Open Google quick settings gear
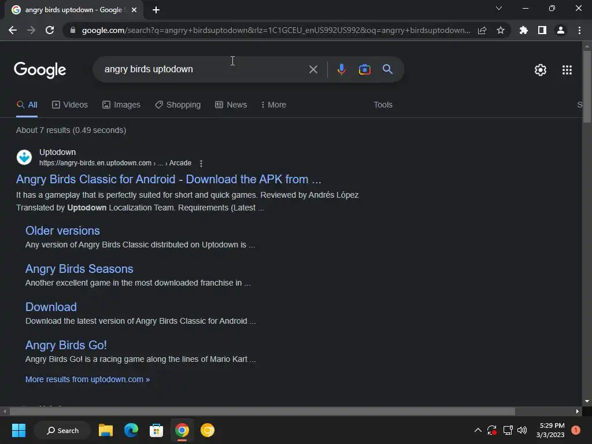This screenshot has width=592, height=444. (541, 70)
